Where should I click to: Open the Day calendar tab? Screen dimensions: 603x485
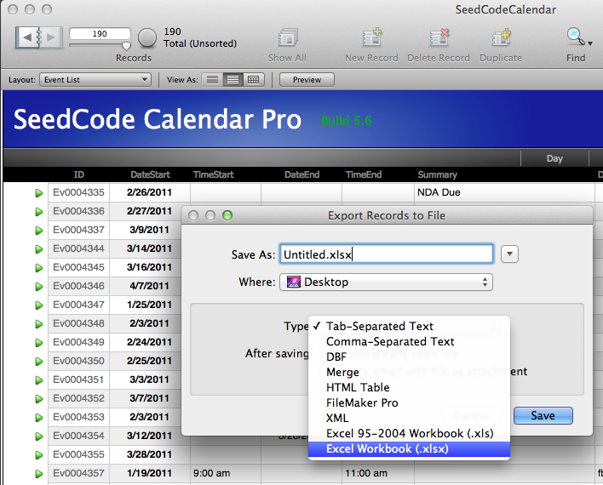coord(554,158)
